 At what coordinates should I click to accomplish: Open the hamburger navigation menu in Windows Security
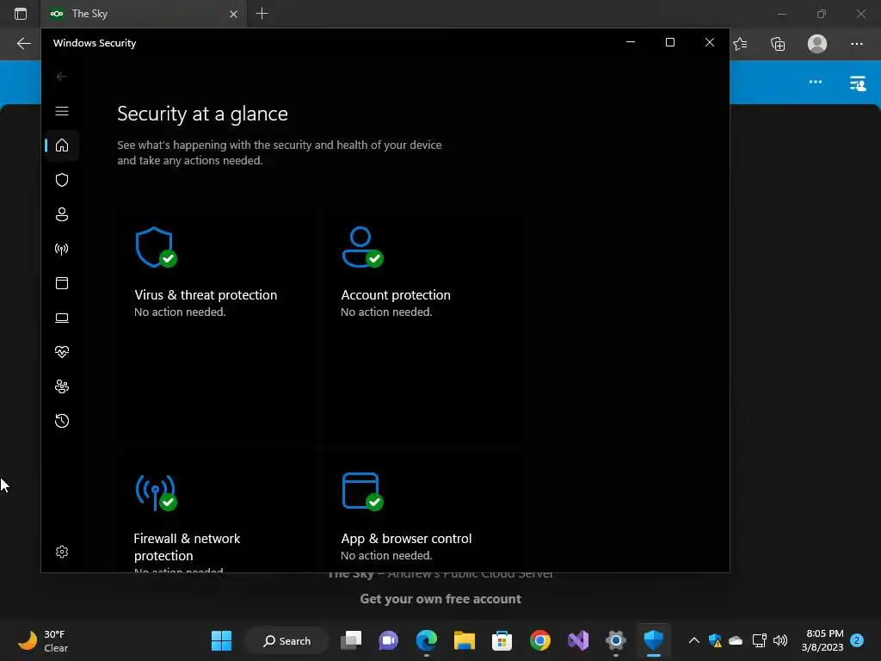pos(62,111)
